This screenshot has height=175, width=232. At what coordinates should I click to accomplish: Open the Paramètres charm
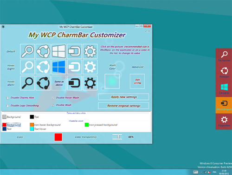point(224,122)
